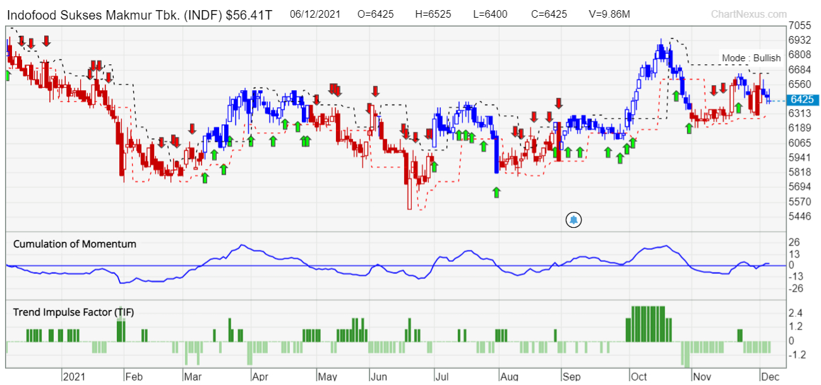Click the Cumulation of Momentum panel title
821x385 pixels.
pyautogui.click(x=75, y=244)
